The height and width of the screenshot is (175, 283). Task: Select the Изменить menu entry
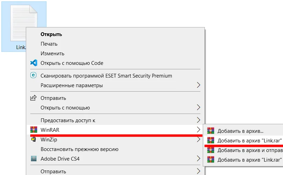coord(52,54)
